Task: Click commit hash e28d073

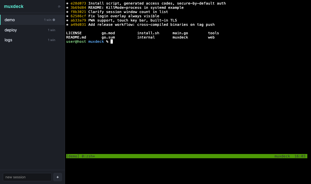Action: pos(78,3)
